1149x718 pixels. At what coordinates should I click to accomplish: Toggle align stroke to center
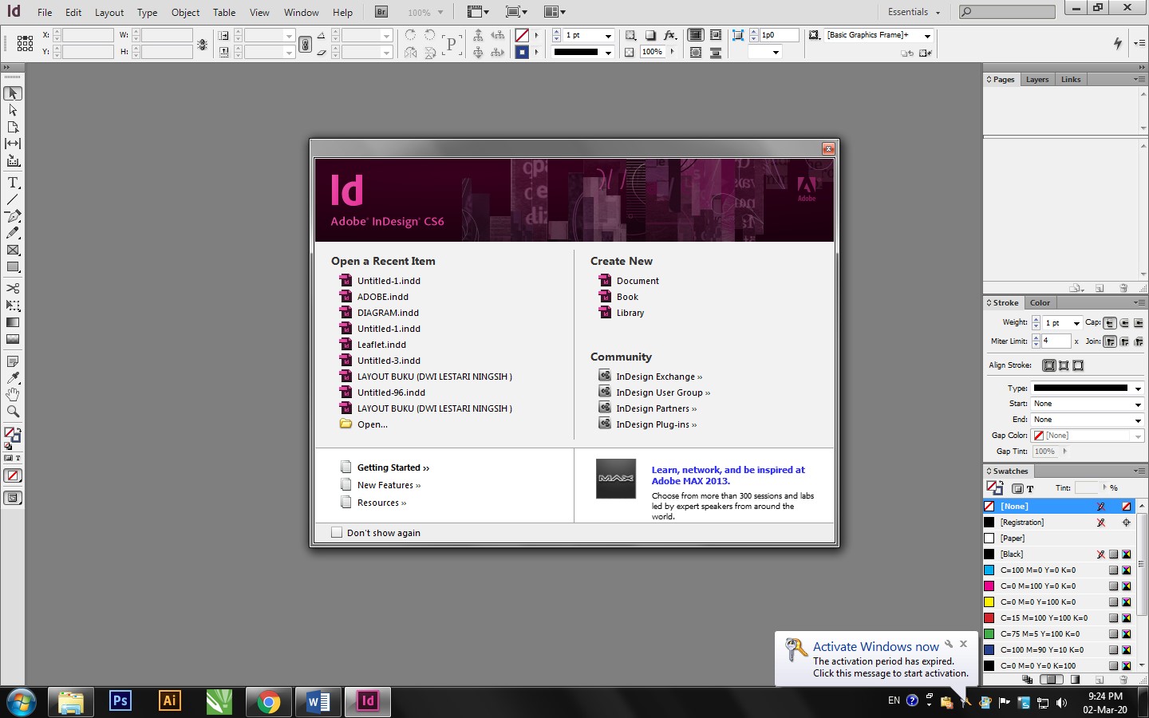coord(1049,365)
